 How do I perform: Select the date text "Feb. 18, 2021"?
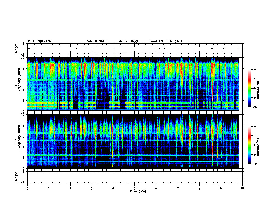(x=96, y=41)
